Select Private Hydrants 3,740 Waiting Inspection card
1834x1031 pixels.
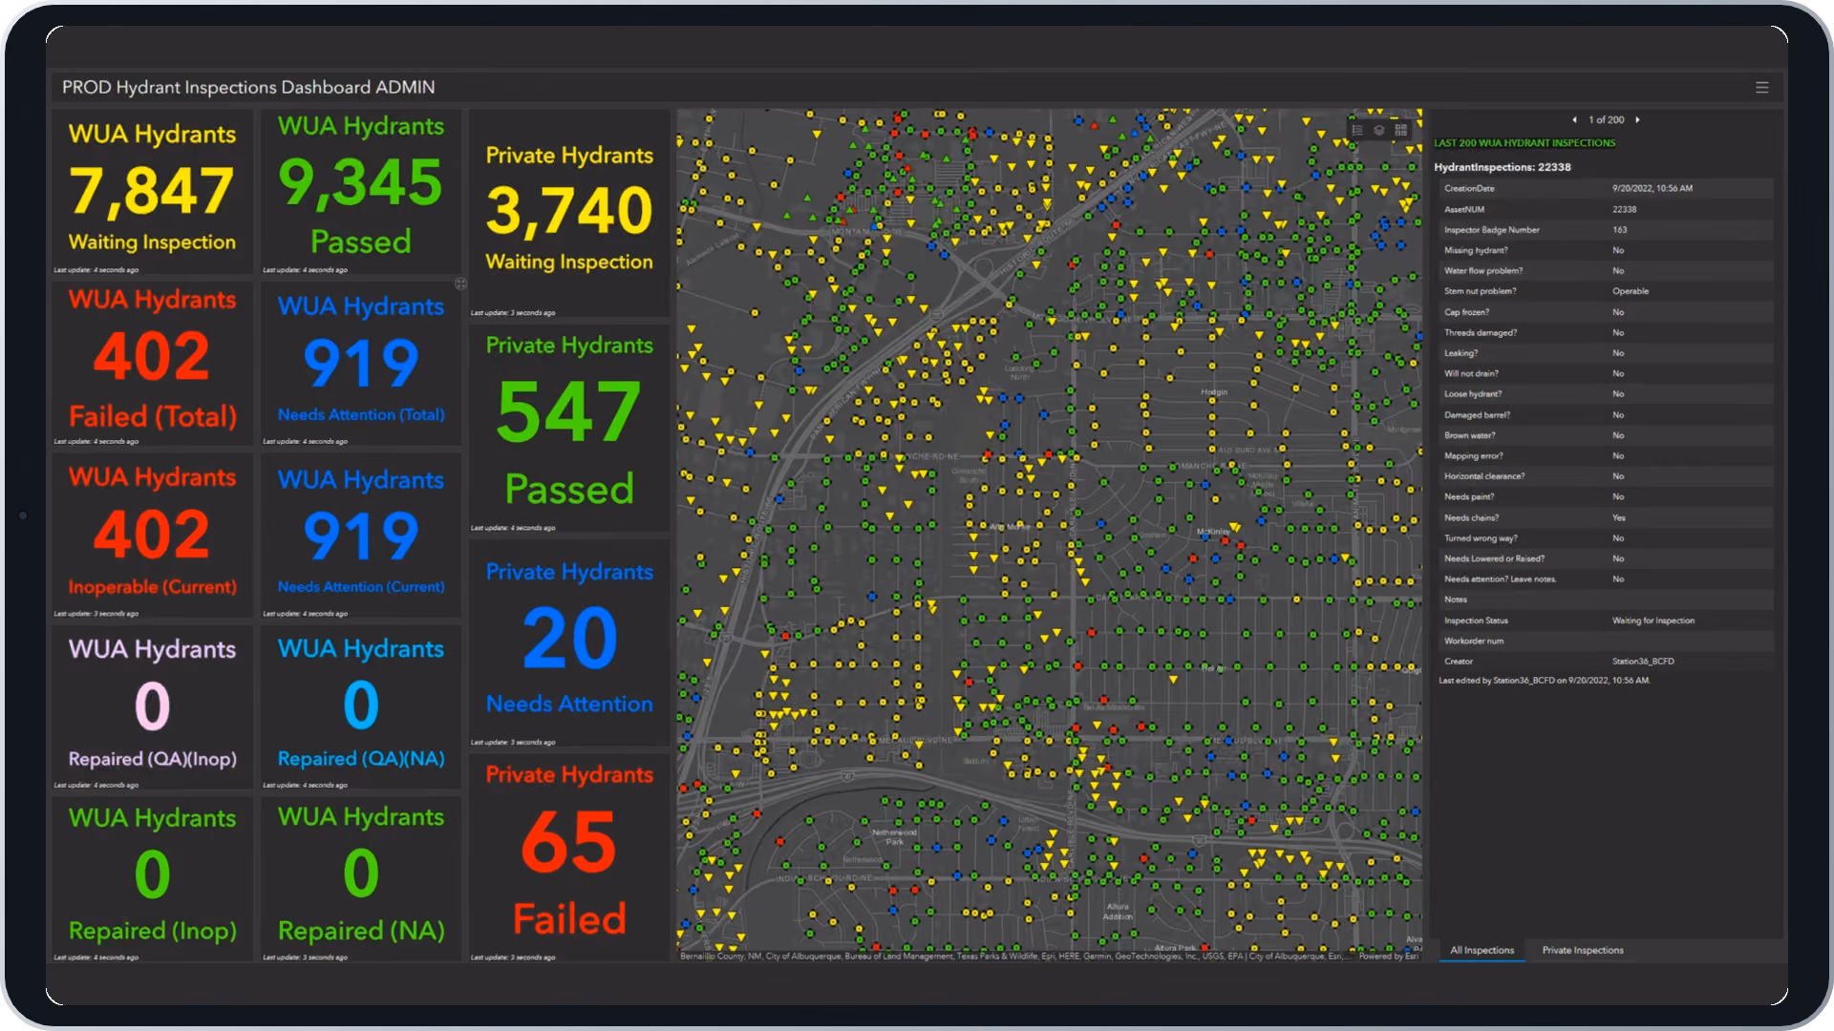(x=569, y=213)
